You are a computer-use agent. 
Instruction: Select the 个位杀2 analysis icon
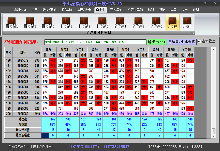138,22
